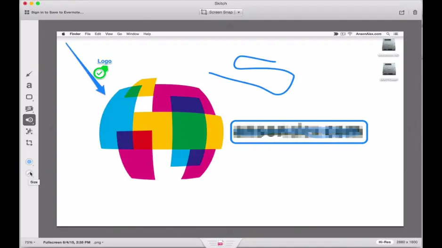Open the blue color picker circle
The image size is (442, 248).
click(x=29, y=162)
